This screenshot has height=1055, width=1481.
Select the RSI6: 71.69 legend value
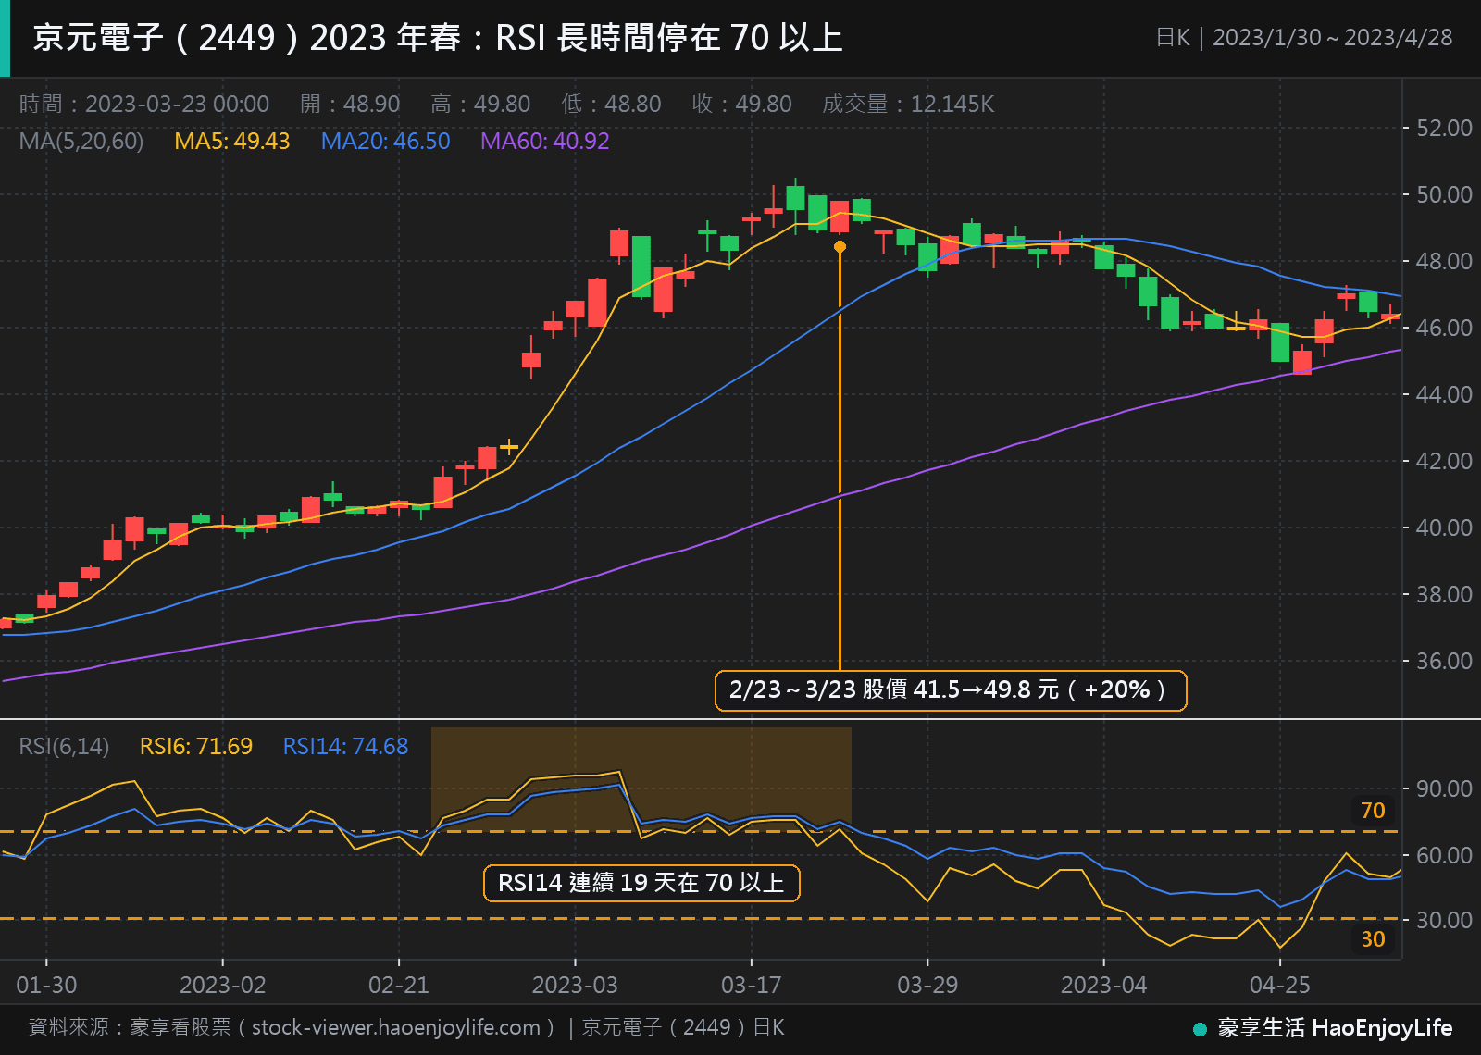tap(195, 746)
